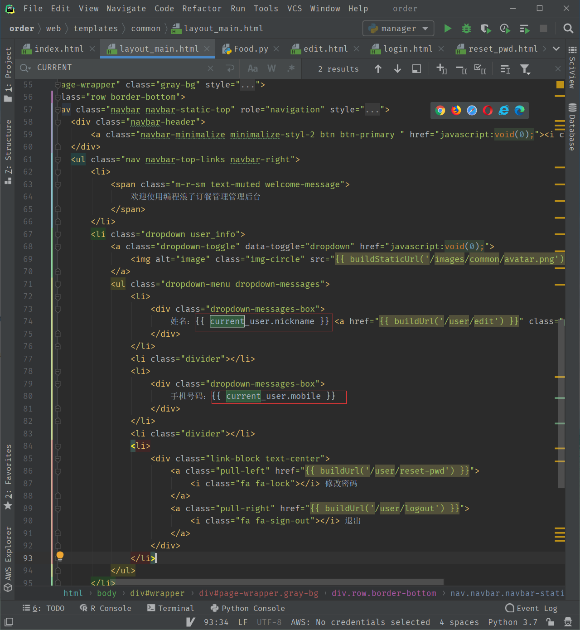
Task: Open the manager run configuration dropdown
Action: (398, 29)
